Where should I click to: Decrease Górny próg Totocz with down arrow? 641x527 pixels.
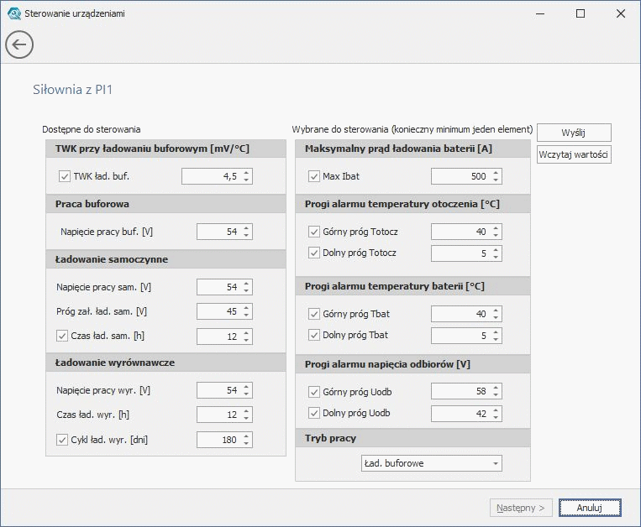pos(496,236)
